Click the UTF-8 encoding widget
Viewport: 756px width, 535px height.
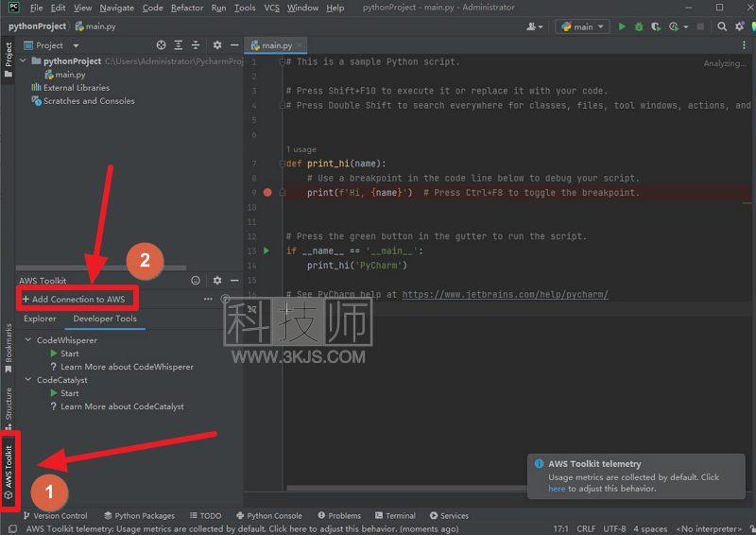(x=614, y=529)
